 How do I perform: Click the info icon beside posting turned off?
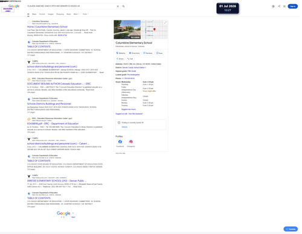click(x=119, y=122)
